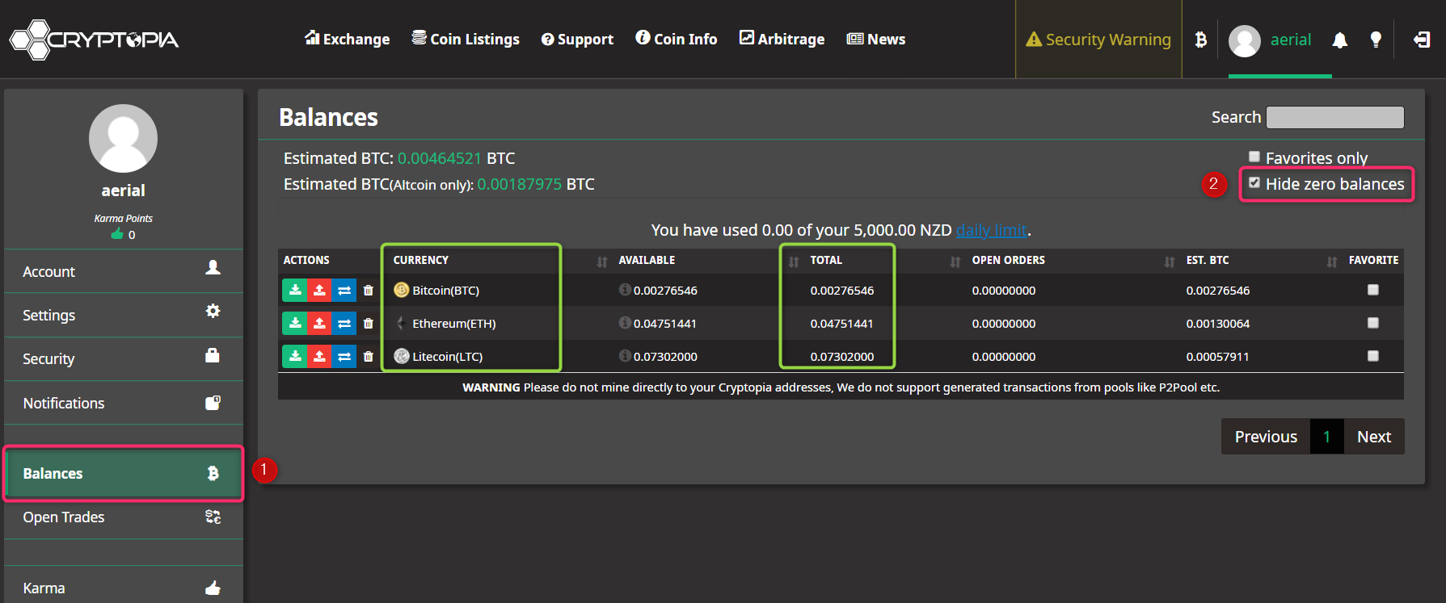Sort table by Open Orders column

pyautogui.click(x=1072, y=260)
